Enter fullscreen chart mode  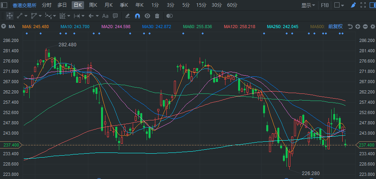pos(363,5)
